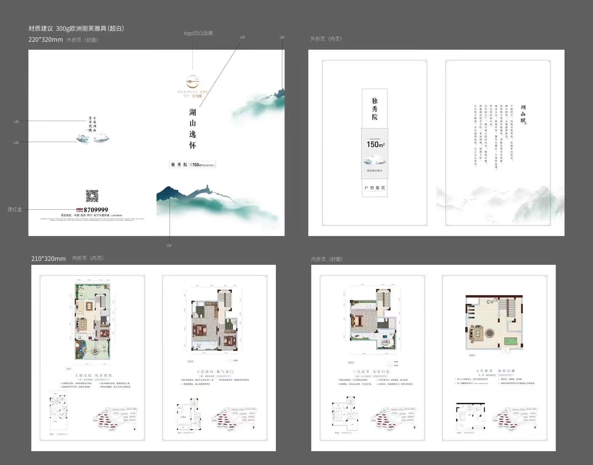Click the 壹号院境 万亩湖山 vertical text
The width and height of the screenshot is (593, 465).
92,124
